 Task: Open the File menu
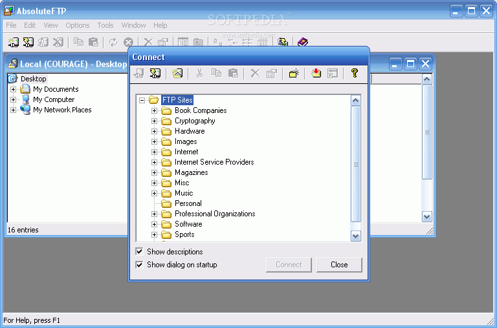(x=11, y=25)
